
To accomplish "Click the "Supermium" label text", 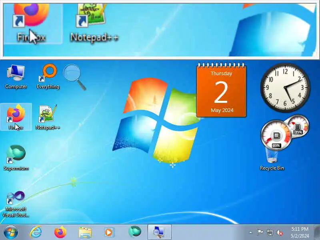I will click(x=16, y=168).
